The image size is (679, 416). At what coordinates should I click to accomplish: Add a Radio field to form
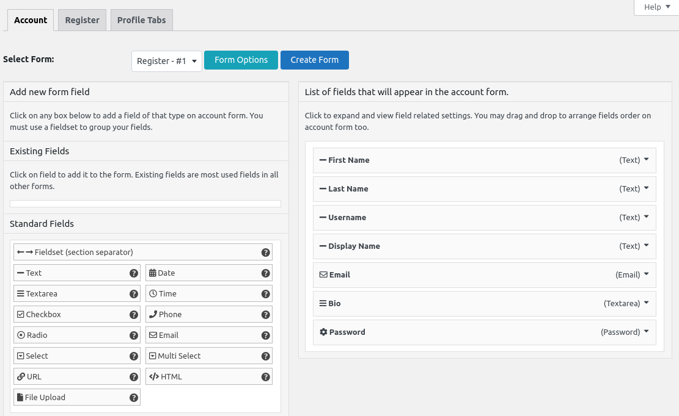point(77,335)
